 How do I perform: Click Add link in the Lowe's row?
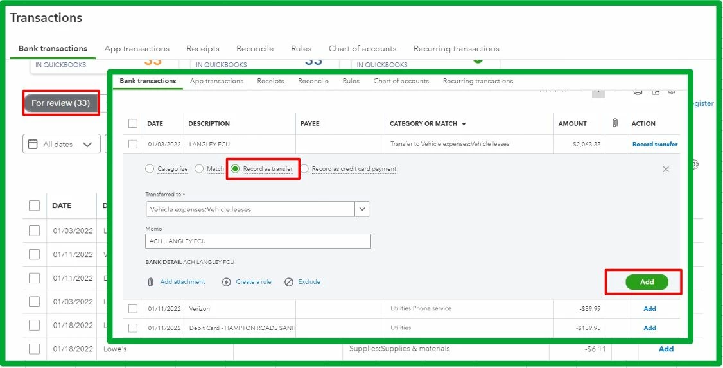(x=666, y=349)
